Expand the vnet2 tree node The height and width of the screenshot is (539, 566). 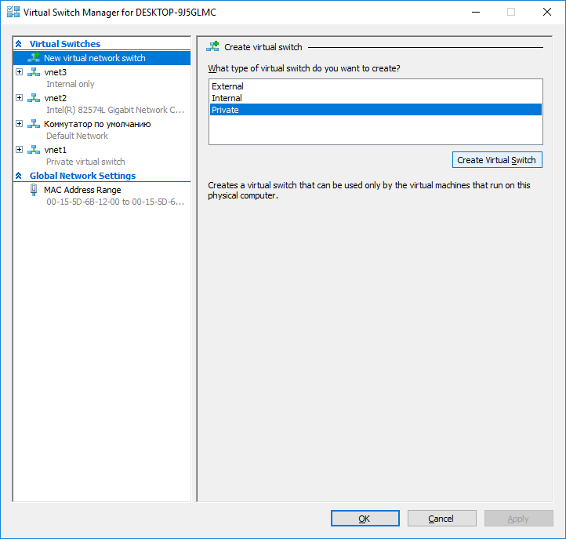point(19,98)
